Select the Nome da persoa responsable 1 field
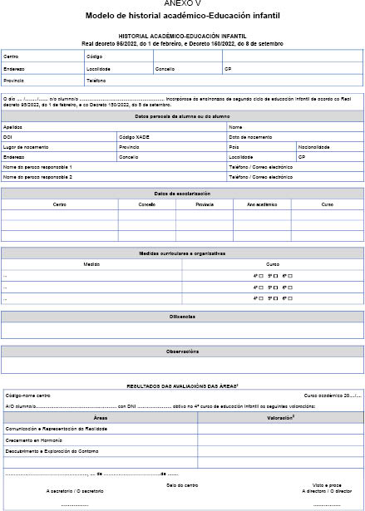Screen dimensions: 365x511 114,167
